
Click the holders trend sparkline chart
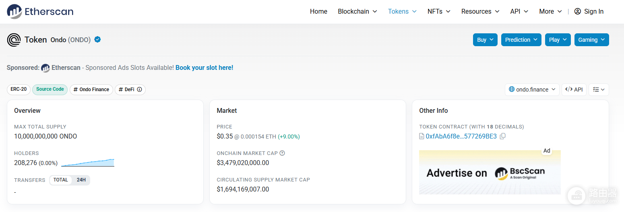88,163
